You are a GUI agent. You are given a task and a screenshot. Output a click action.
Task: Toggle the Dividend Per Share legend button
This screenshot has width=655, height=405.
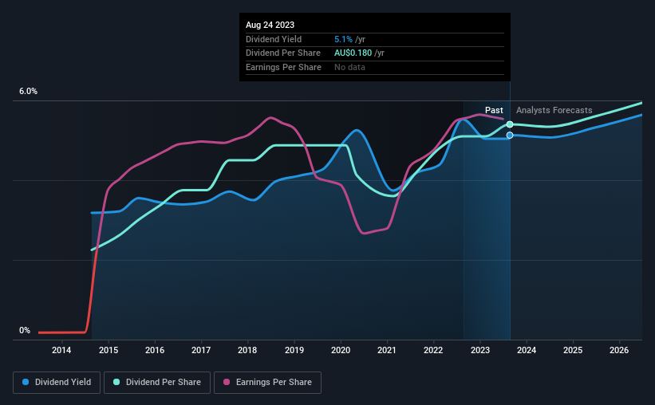pyautogui.click(x=157, y=383)
